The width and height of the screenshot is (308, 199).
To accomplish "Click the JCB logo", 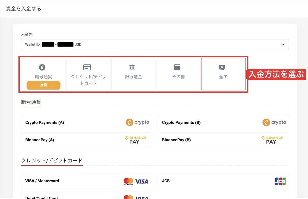I will coord(280,181).
